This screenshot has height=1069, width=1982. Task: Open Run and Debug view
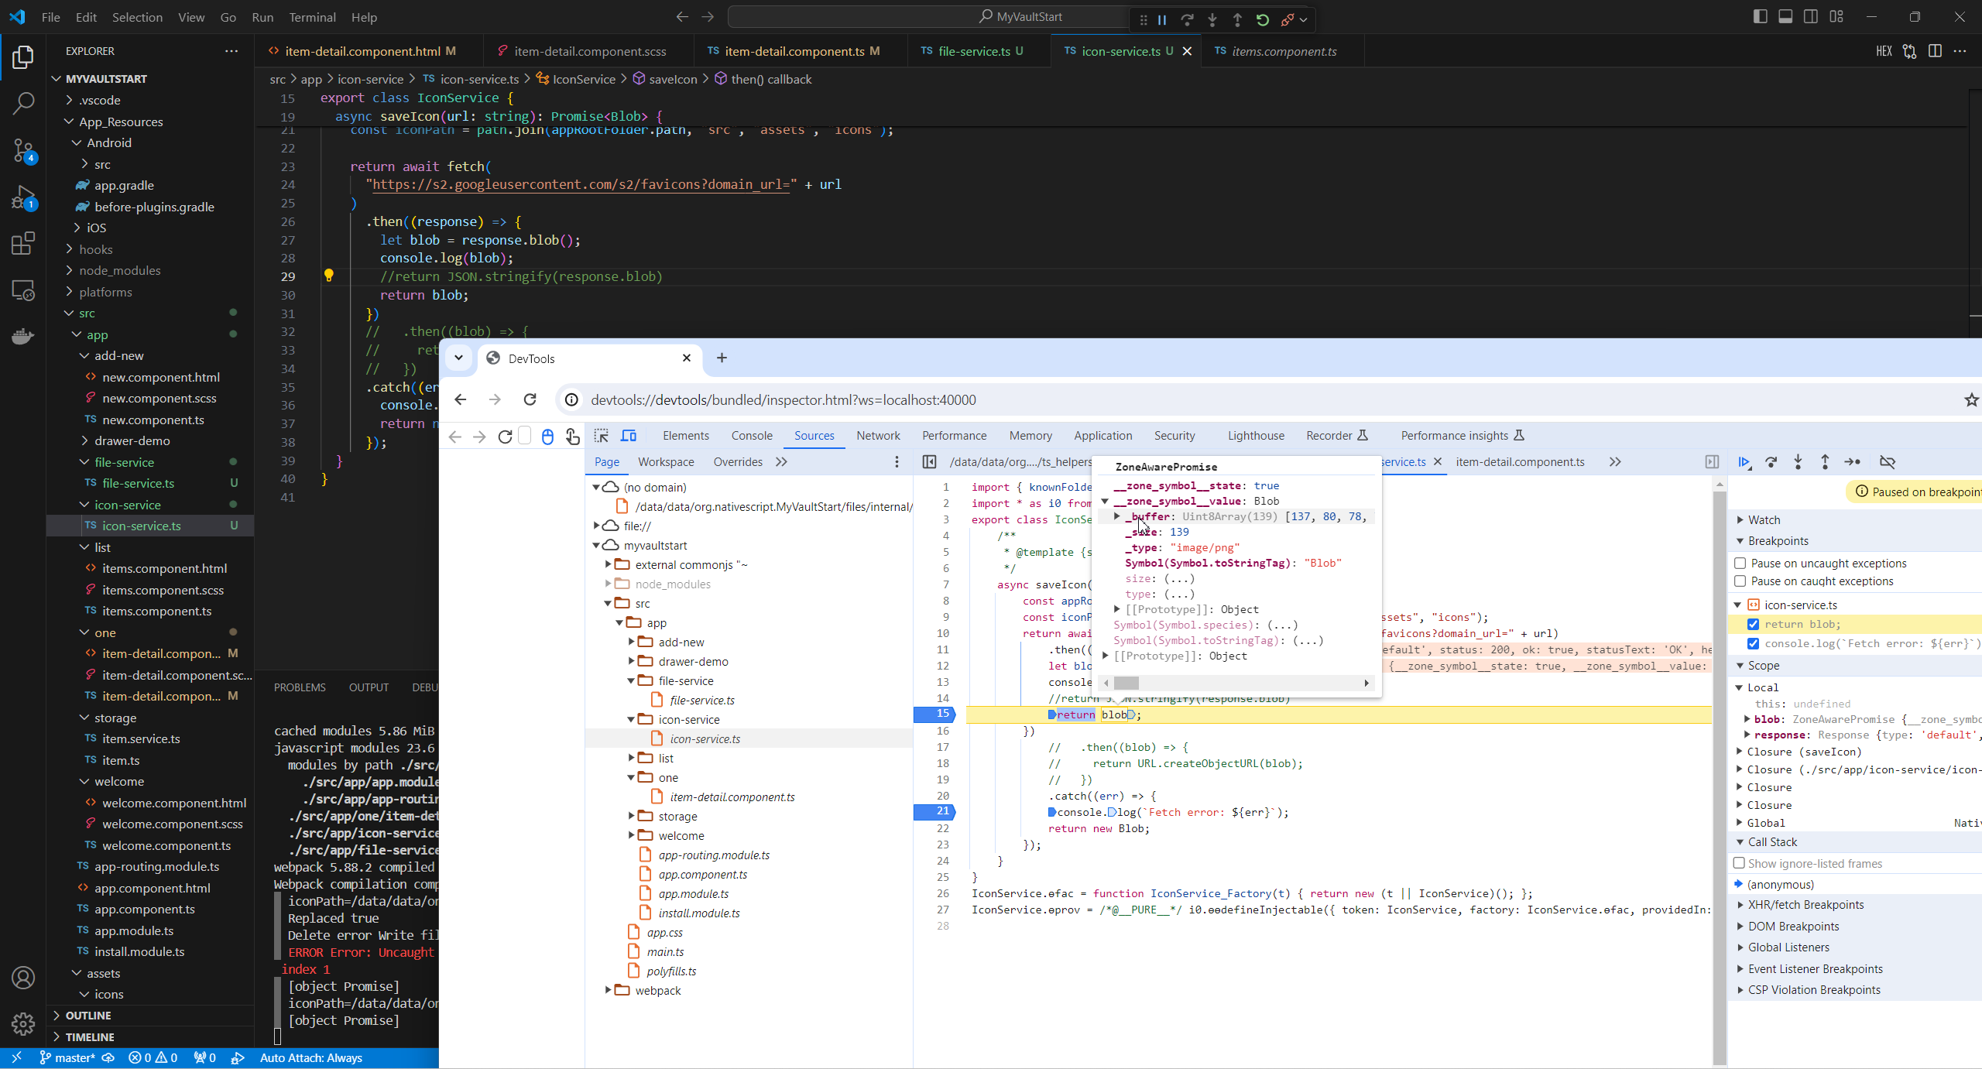(x=23, y=197)
